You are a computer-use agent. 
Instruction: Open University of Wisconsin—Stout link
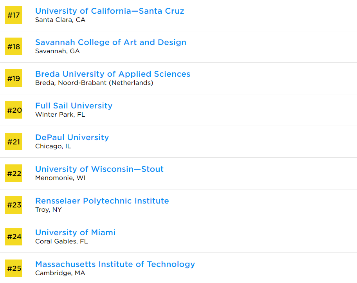99,169
